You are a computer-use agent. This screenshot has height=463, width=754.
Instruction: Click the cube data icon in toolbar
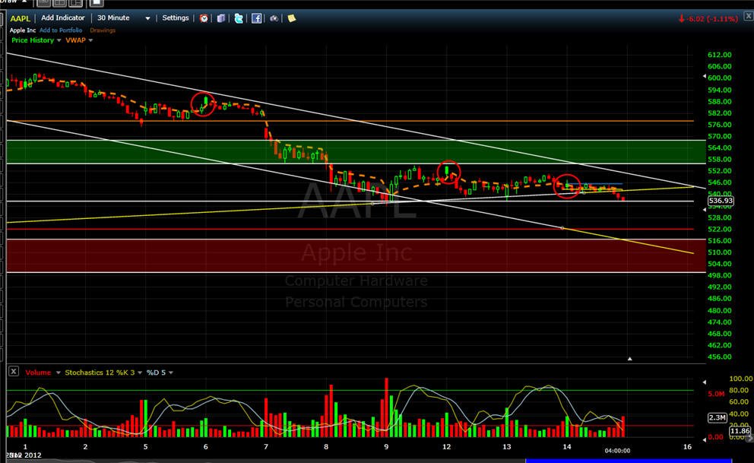(220, 18)
